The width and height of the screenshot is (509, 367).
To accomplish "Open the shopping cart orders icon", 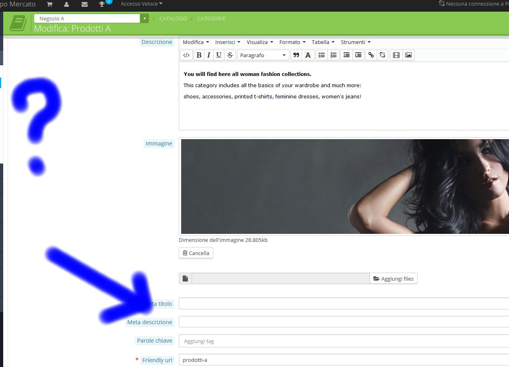I will point(49,4).
